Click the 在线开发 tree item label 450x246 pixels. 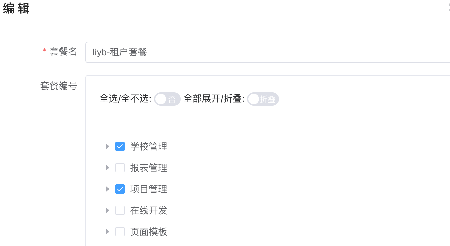149,210
